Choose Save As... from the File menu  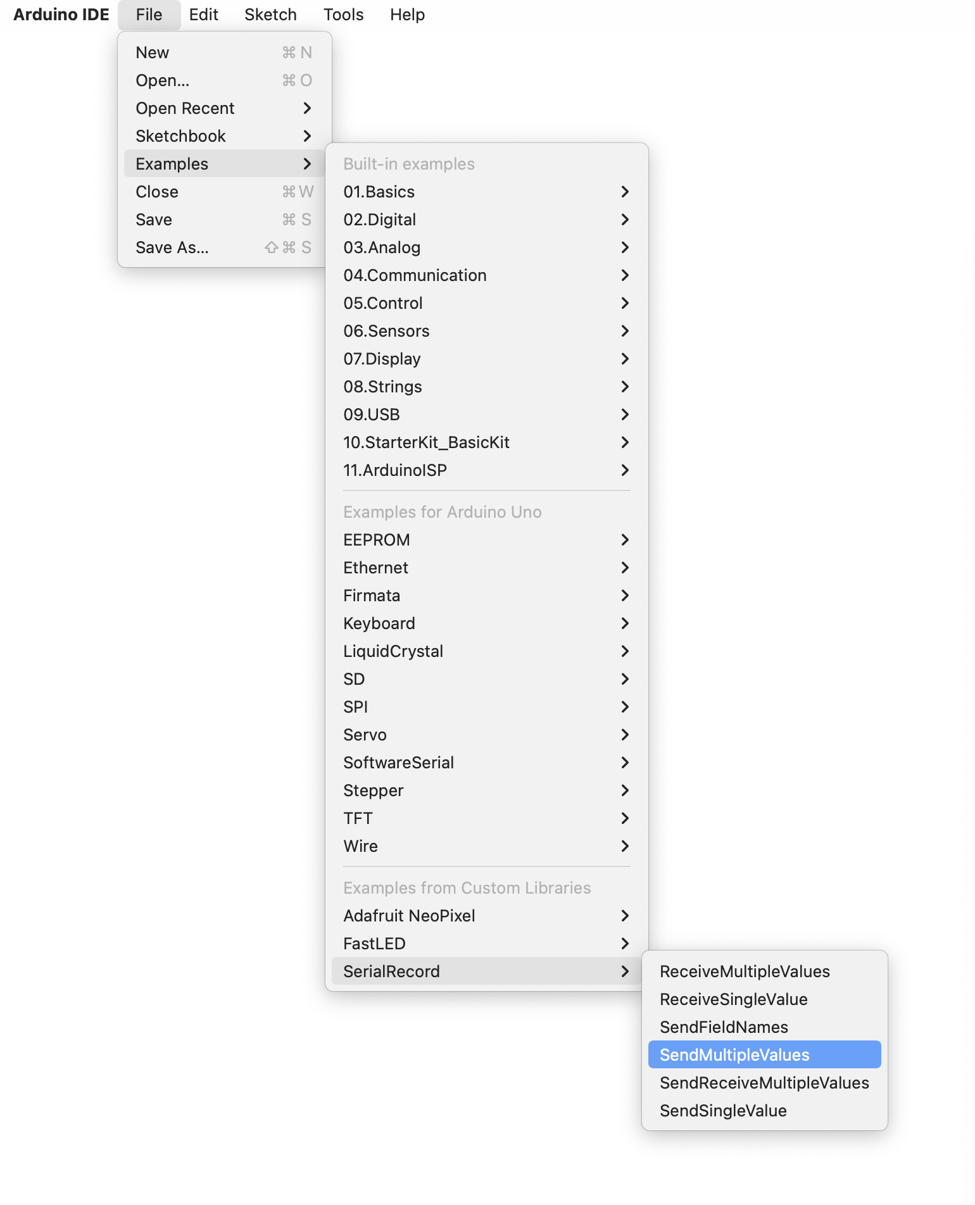pyautogui.click(x=225, y=247)
